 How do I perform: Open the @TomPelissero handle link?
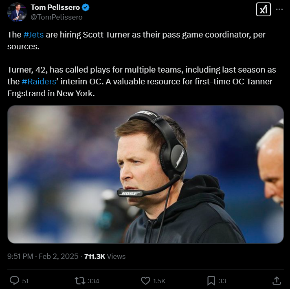tap(57, 17)
